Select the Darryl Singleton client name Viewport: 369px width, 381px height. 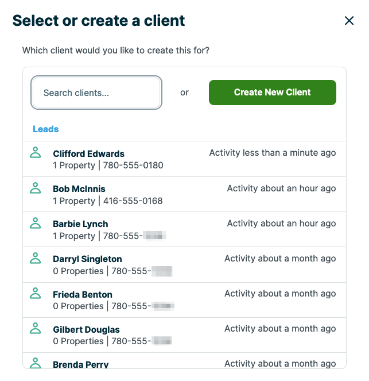pos(87,259)
